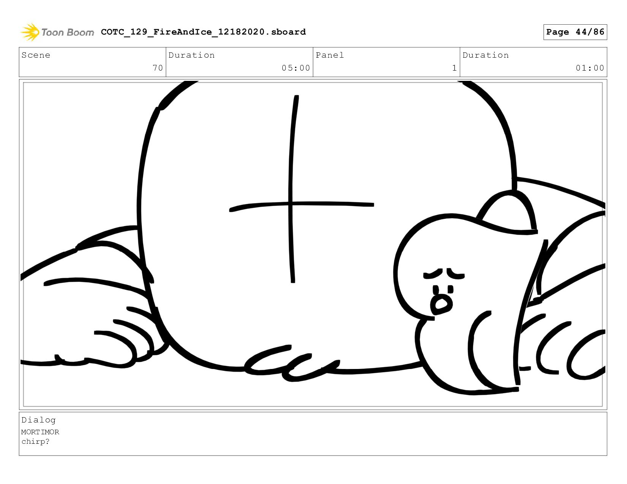Viewport: 627px width, 484px height.
Task: Click the panel duration value 01:00
Action: tap(590, 68)
